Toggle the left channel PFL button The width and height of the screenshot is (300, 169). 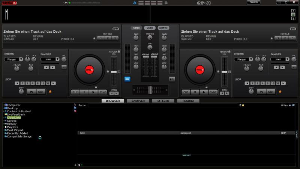tap(127, 79)
